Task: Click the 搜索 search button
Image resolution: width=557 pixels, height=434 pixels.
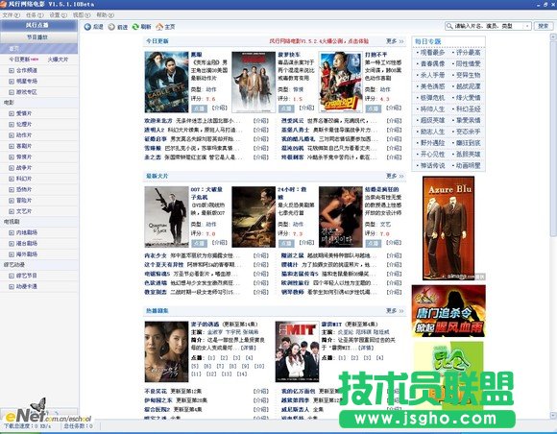Action: point(544,26)
